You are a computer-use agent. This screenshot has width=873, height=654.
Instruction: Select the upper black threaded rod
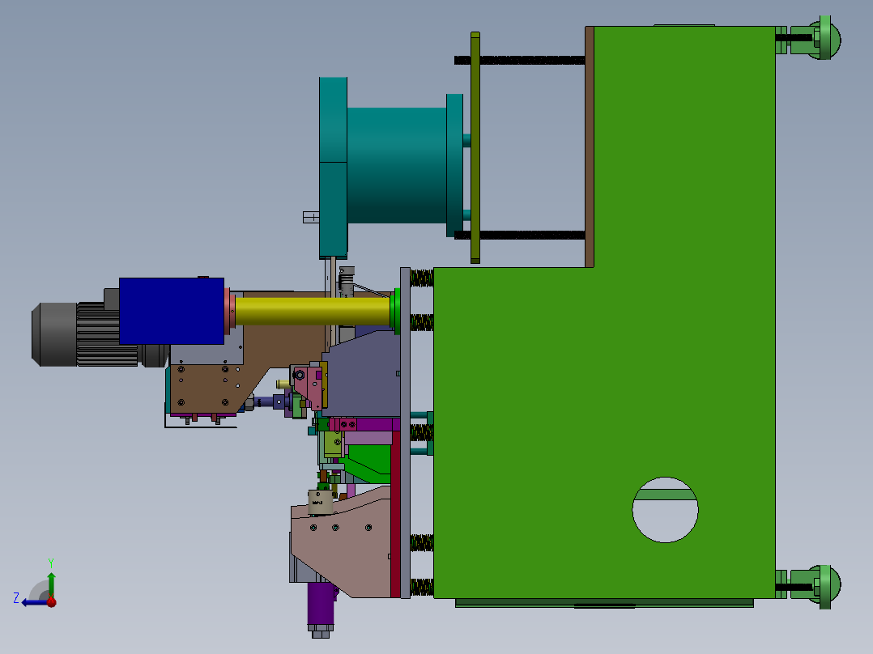point(519,60)
